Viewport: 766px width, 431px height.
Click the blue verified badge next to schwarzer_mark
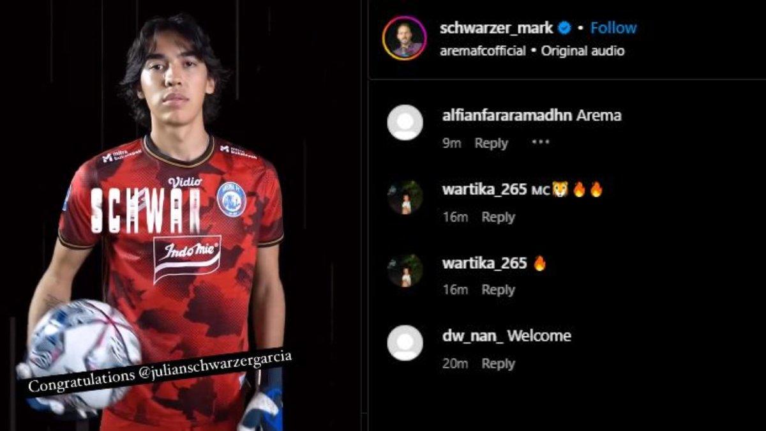pyautogui.click(x=564, y=28)
